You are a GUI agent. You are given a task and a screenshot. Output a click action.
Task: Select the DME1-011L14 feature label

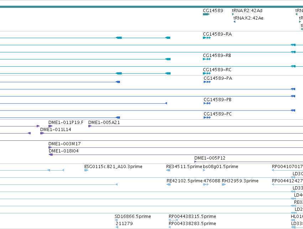pyautogui.click(x=56, y=130)
